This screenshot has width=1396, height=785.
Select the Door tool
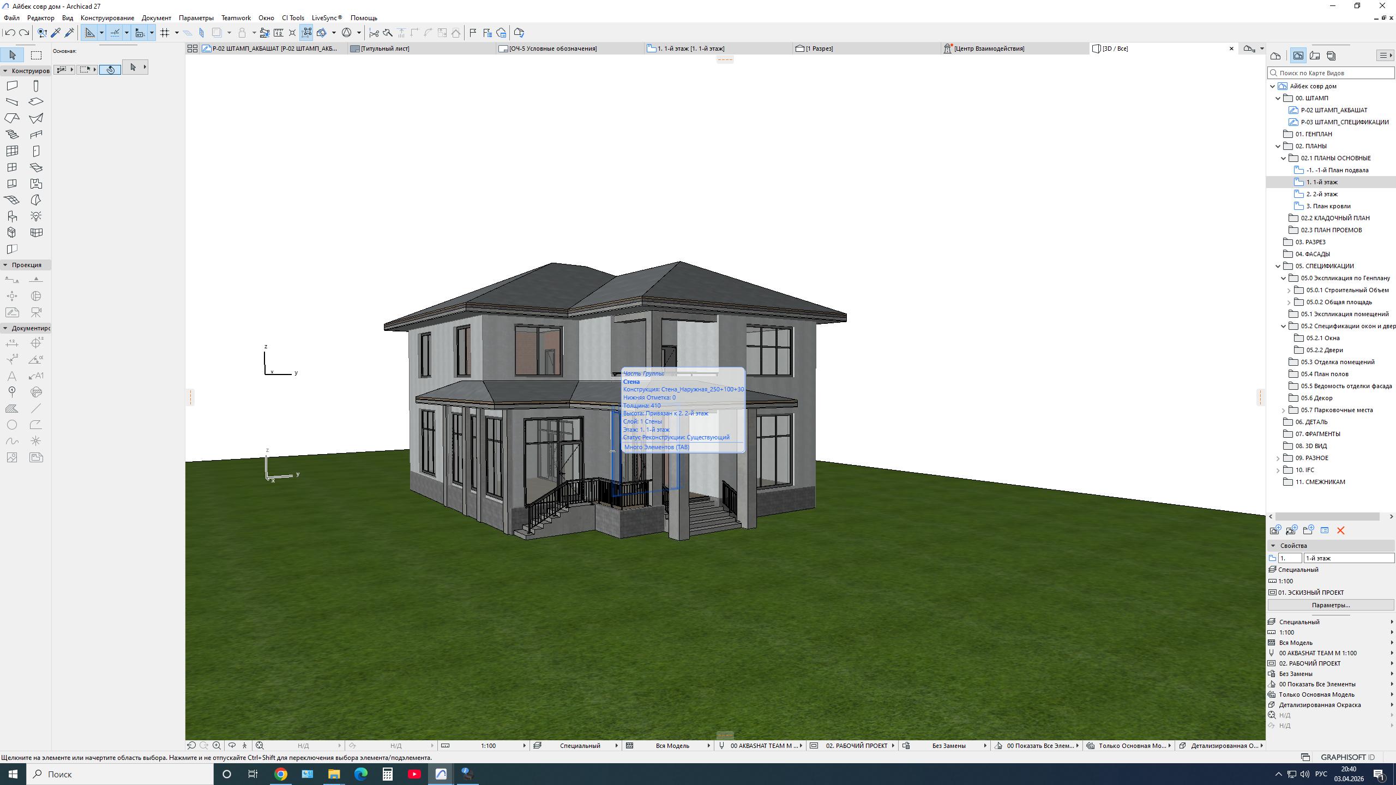[36, 151]
